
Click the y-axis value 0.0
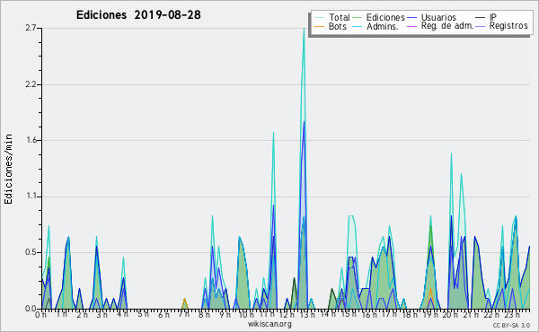(31, 309)
